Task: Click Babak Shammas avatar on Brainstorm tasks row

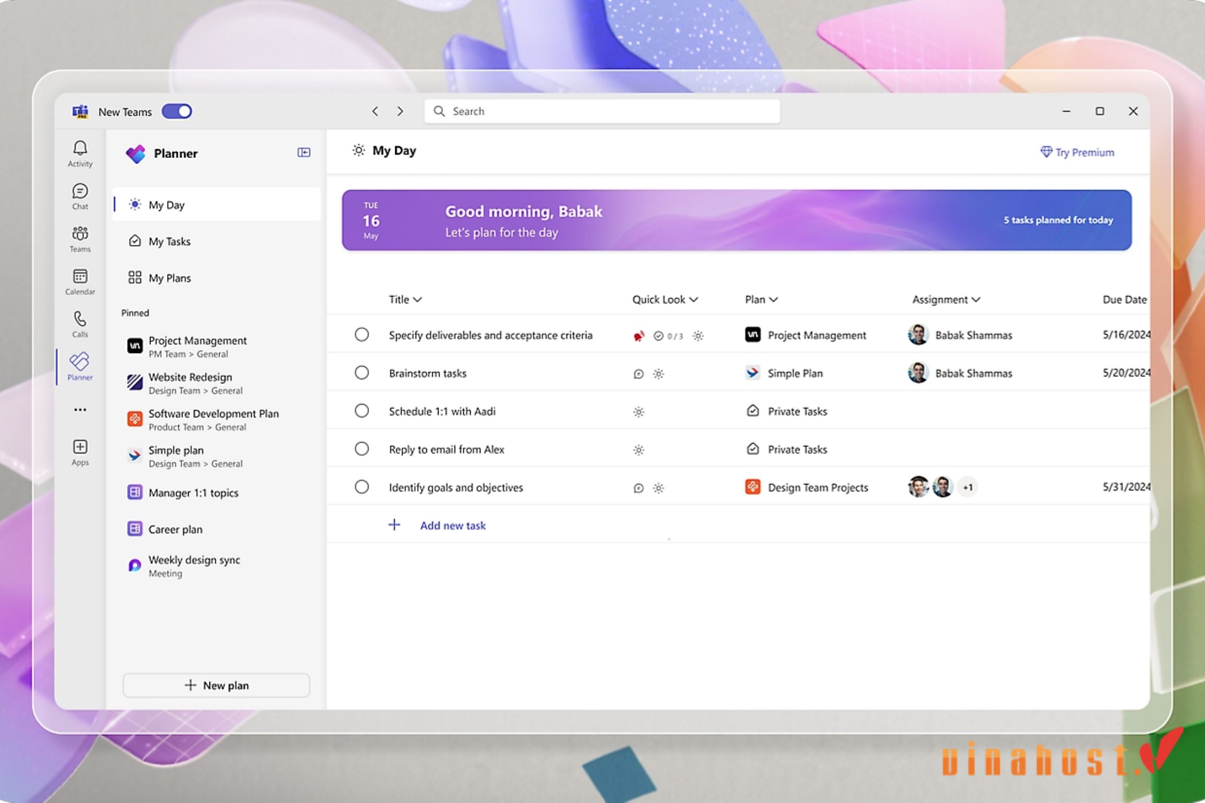Action: [918, 373]
